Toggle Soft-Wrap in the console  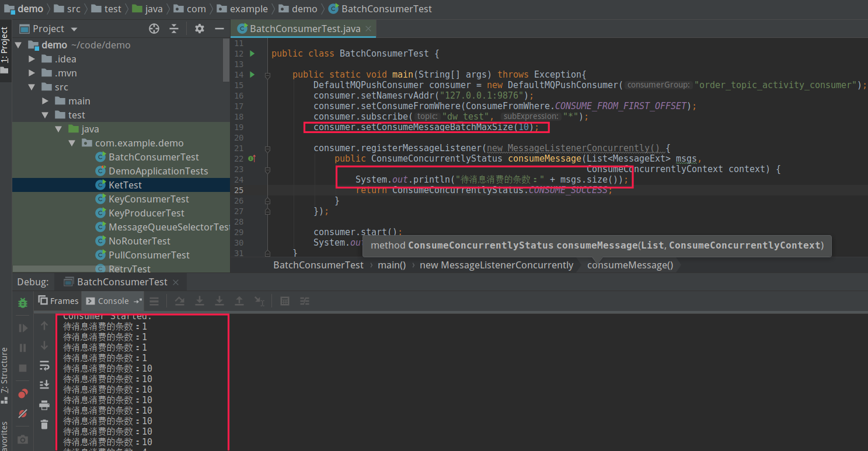44,365
